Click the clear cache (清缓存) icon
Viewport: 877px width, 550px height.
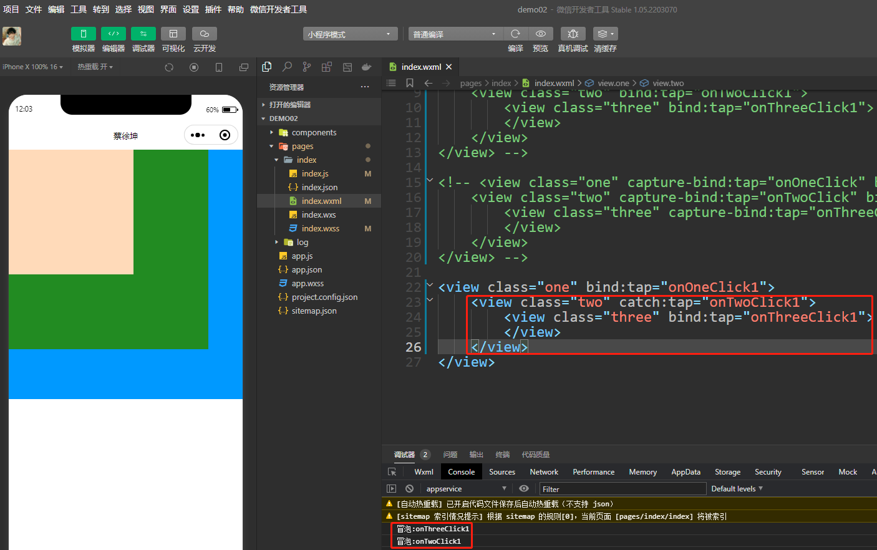pos(605,34)
